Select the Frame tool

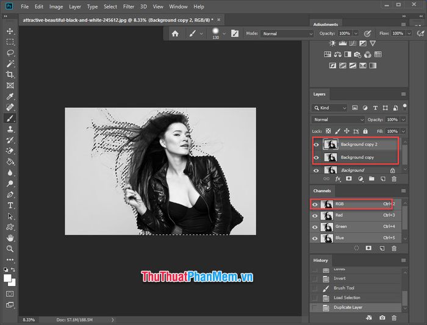(x=10, y=85)
